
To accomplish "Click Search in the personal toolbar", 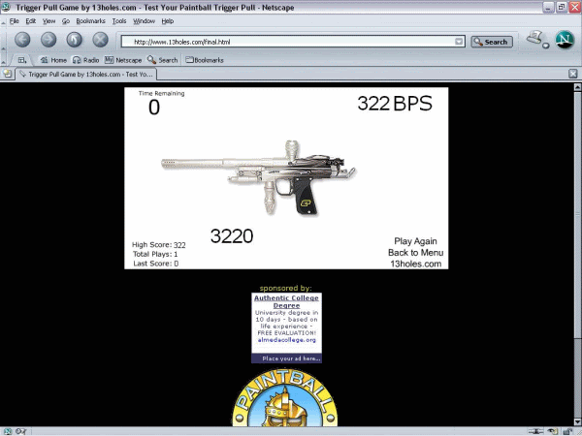I will click(163, 60).
